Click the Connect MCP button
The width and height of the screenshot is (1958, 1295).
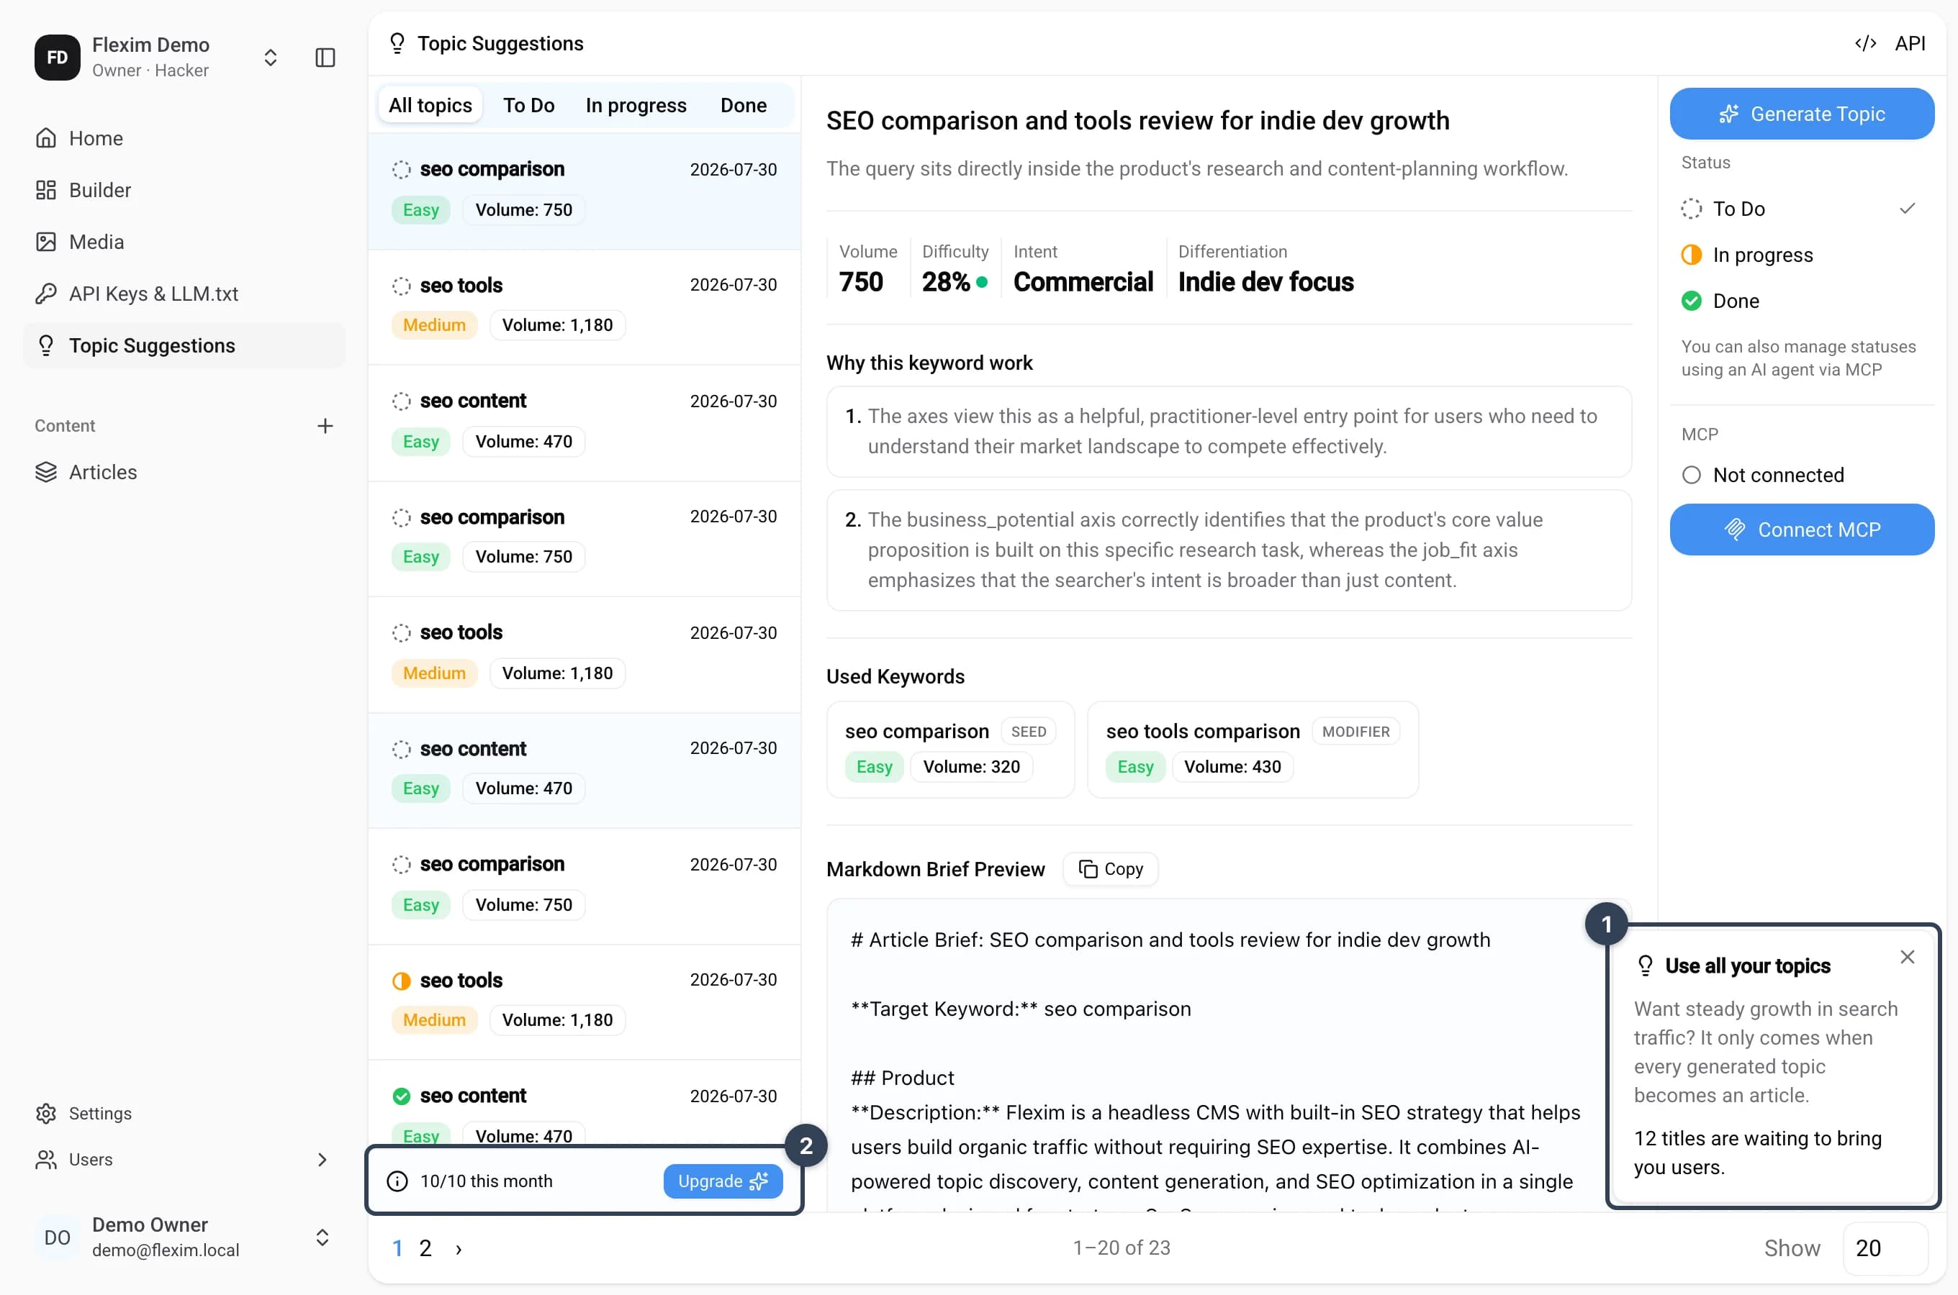(x=1801, y=530)
